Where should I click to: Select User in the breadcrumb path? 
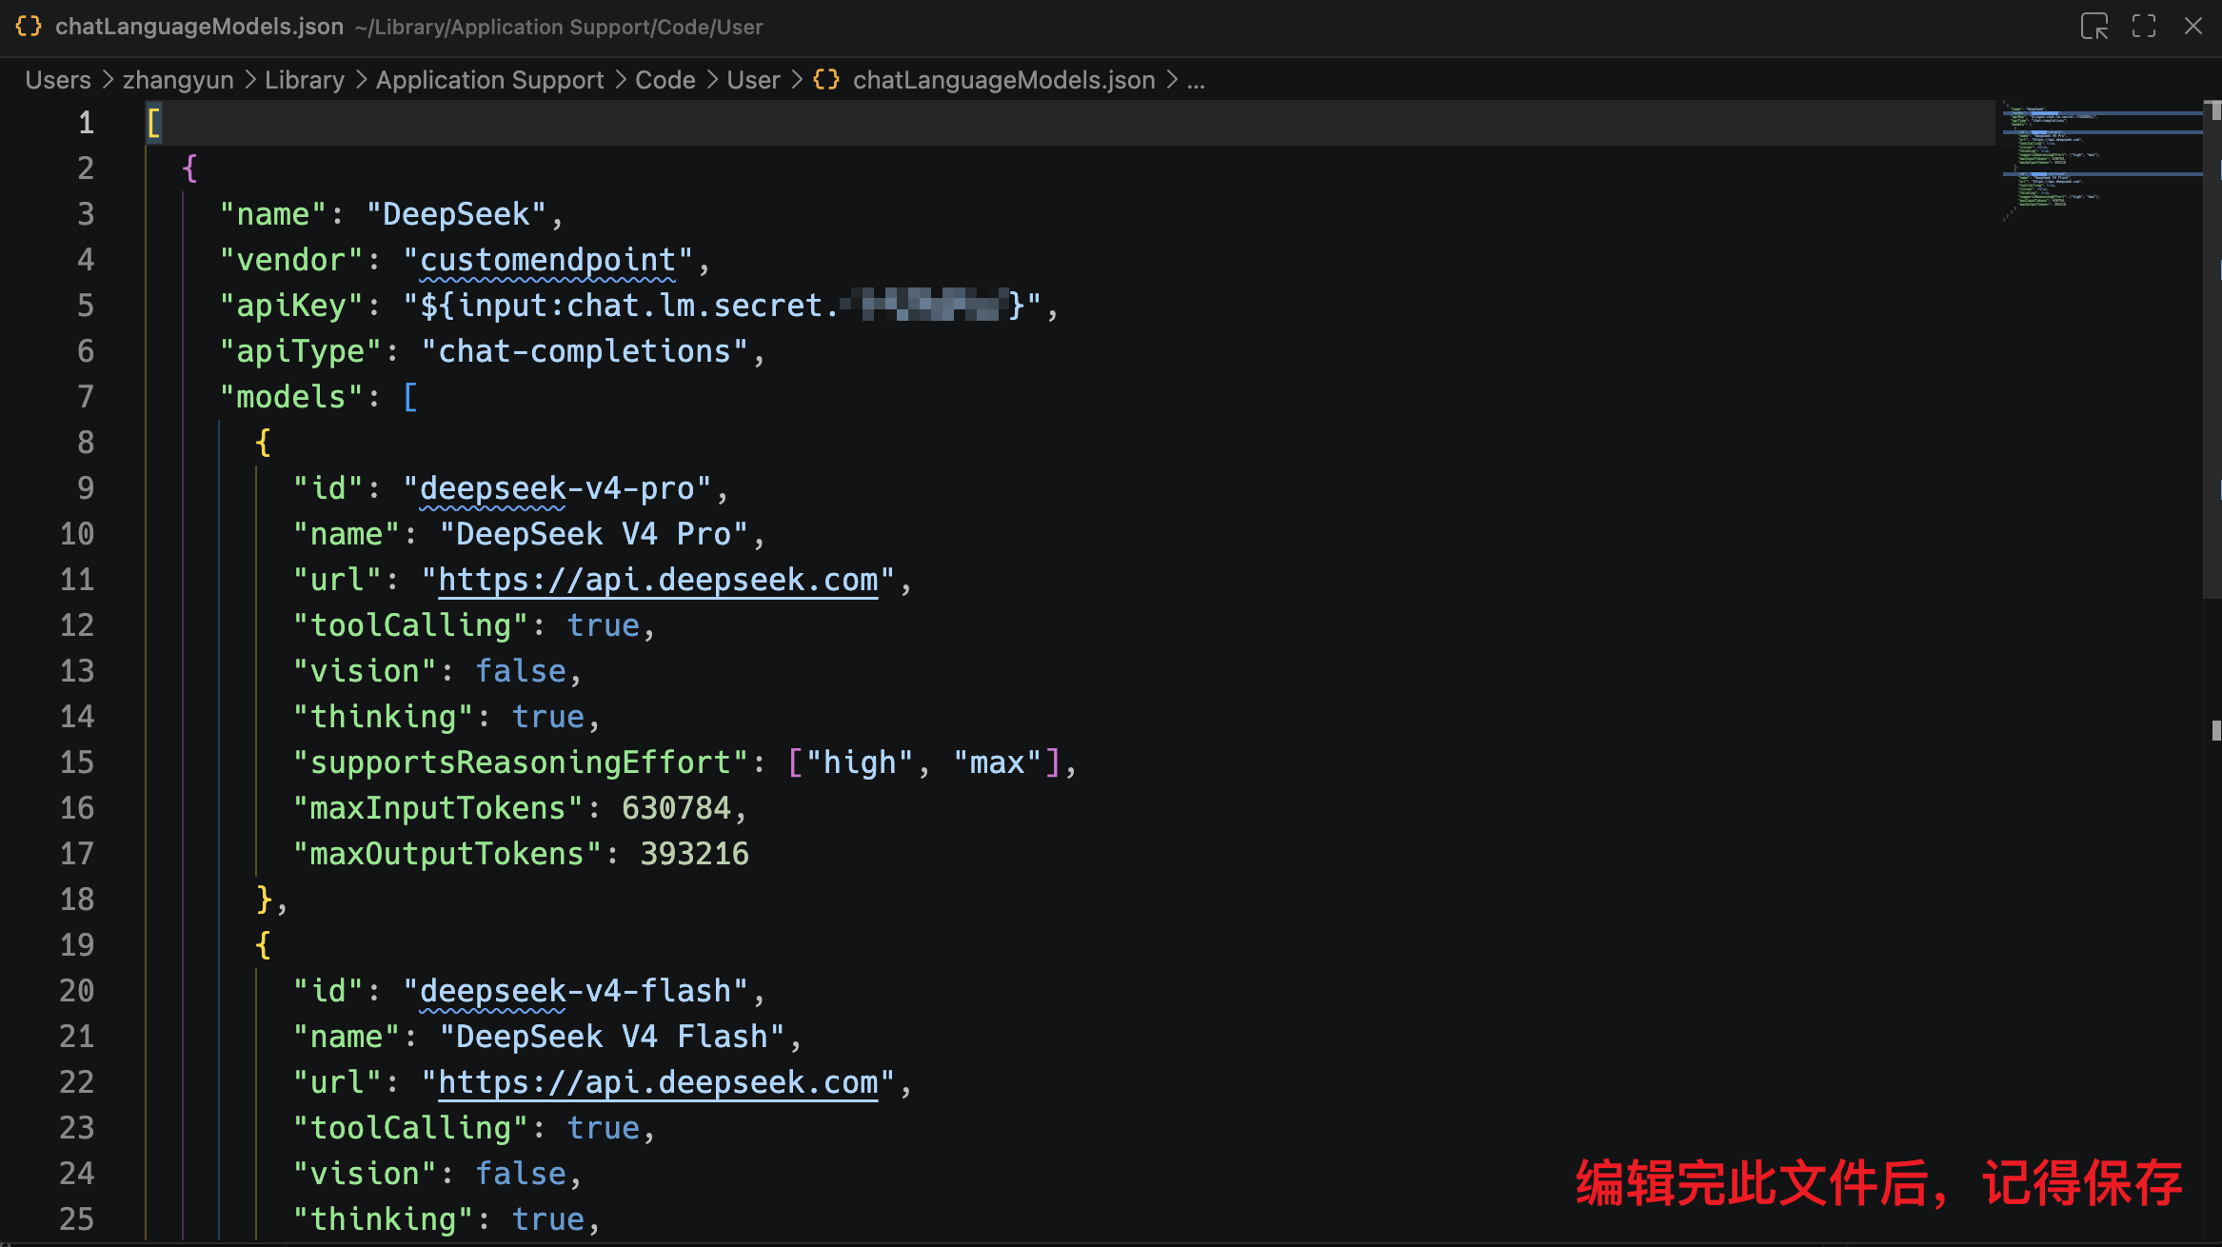[754, 80]
